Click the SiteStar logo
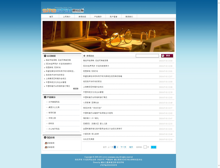 pyautogui.click(x=63, y=10)
